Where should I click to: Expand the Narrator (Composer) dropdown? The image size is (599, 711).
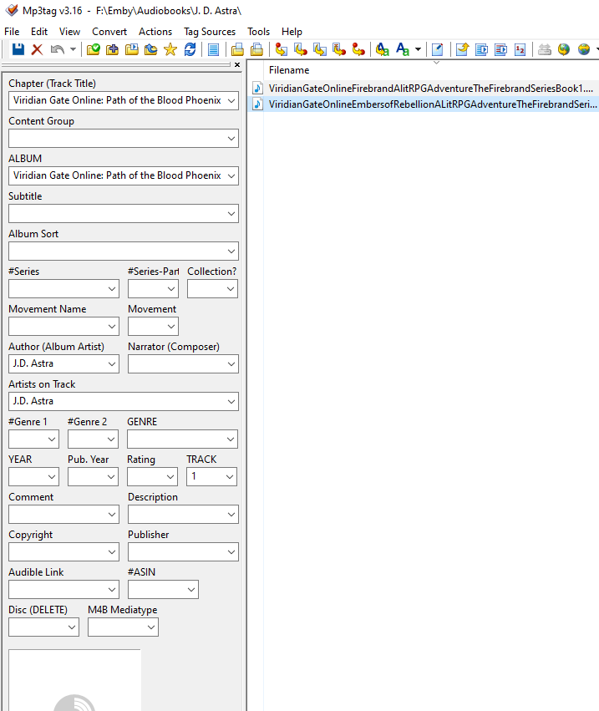pyautogui.click(x=231, y=364)
